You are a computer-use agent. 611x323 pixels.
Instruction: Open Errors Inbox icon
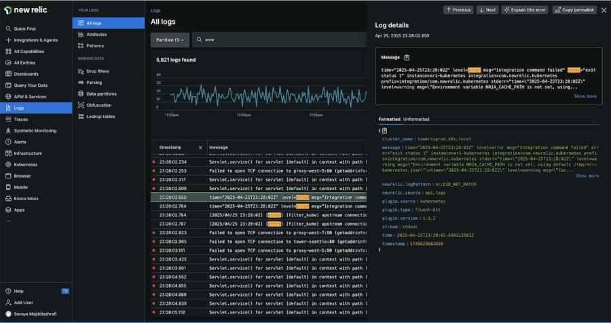tap(8, 198)
